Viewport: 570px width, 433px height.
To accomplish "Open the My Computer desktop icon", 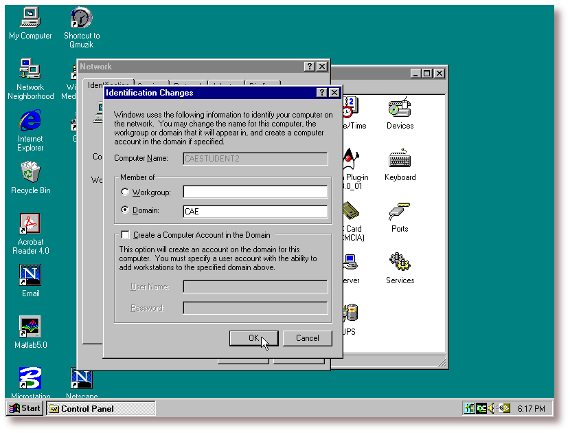I will (x=30, y=19).
